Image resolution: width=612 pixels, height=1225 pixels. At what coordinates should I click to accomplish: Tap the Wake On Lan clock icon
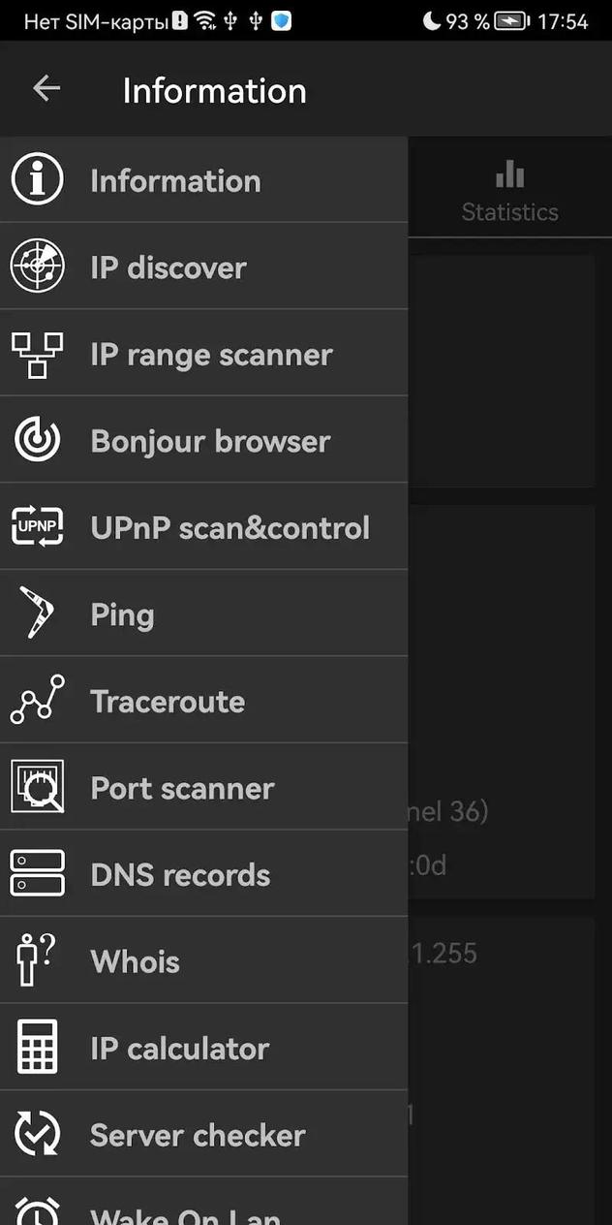pyautogui.click(x=37, y=1211)
